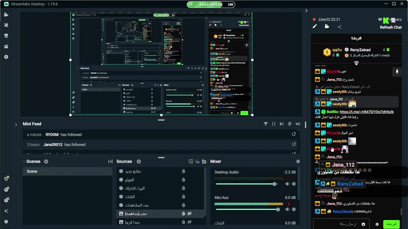Show the hidden بنبدا قريبا source
408x229 pixels.
coord(189,222)
